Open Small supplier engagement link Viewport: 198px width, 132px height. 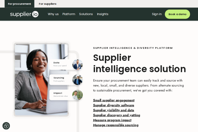(114, 100)
